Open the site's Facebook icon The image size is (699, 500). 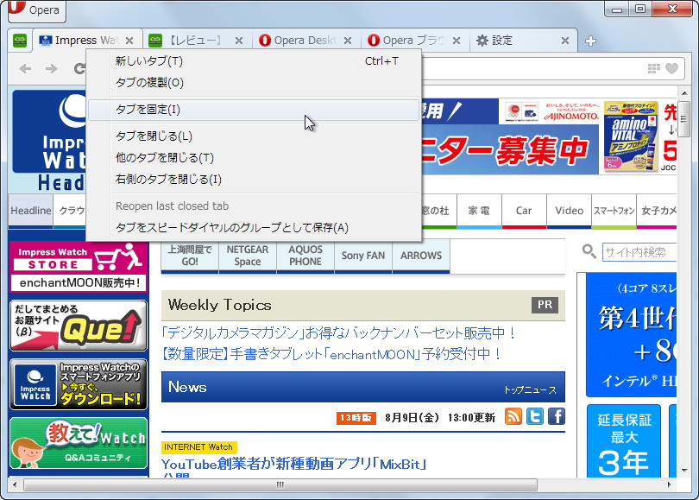pos(556,415)
